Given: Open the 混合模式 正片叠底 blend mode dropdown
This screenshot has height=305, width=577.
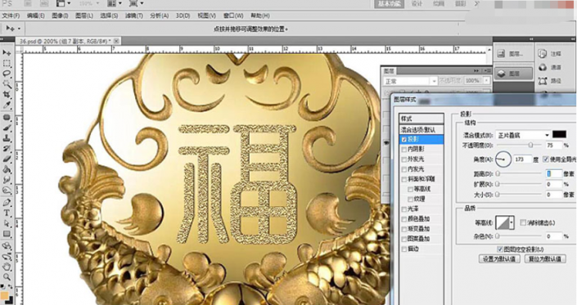Looking at the screenshot, I should click(x=523, y=135).
